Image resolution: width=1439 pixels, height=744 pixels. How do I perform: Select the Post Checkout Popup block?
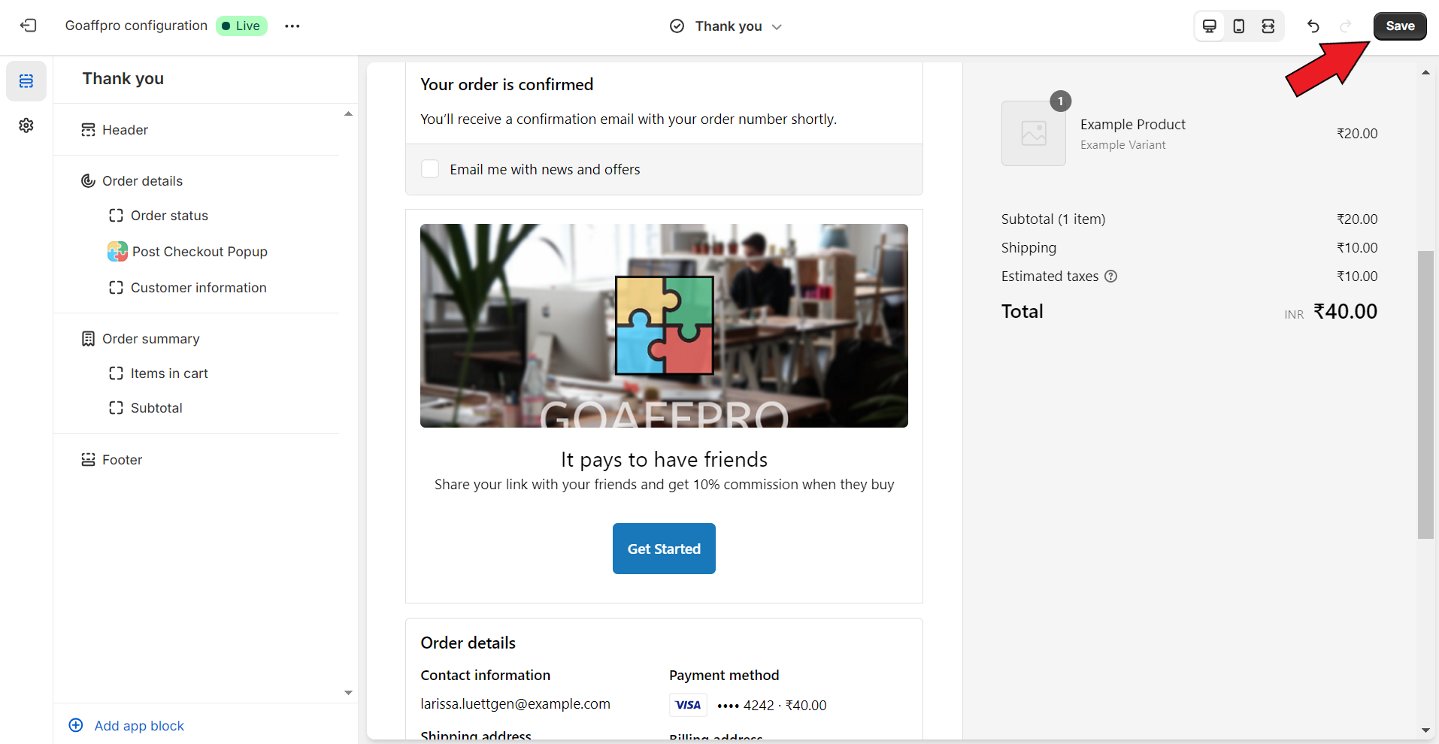[199, 252]
